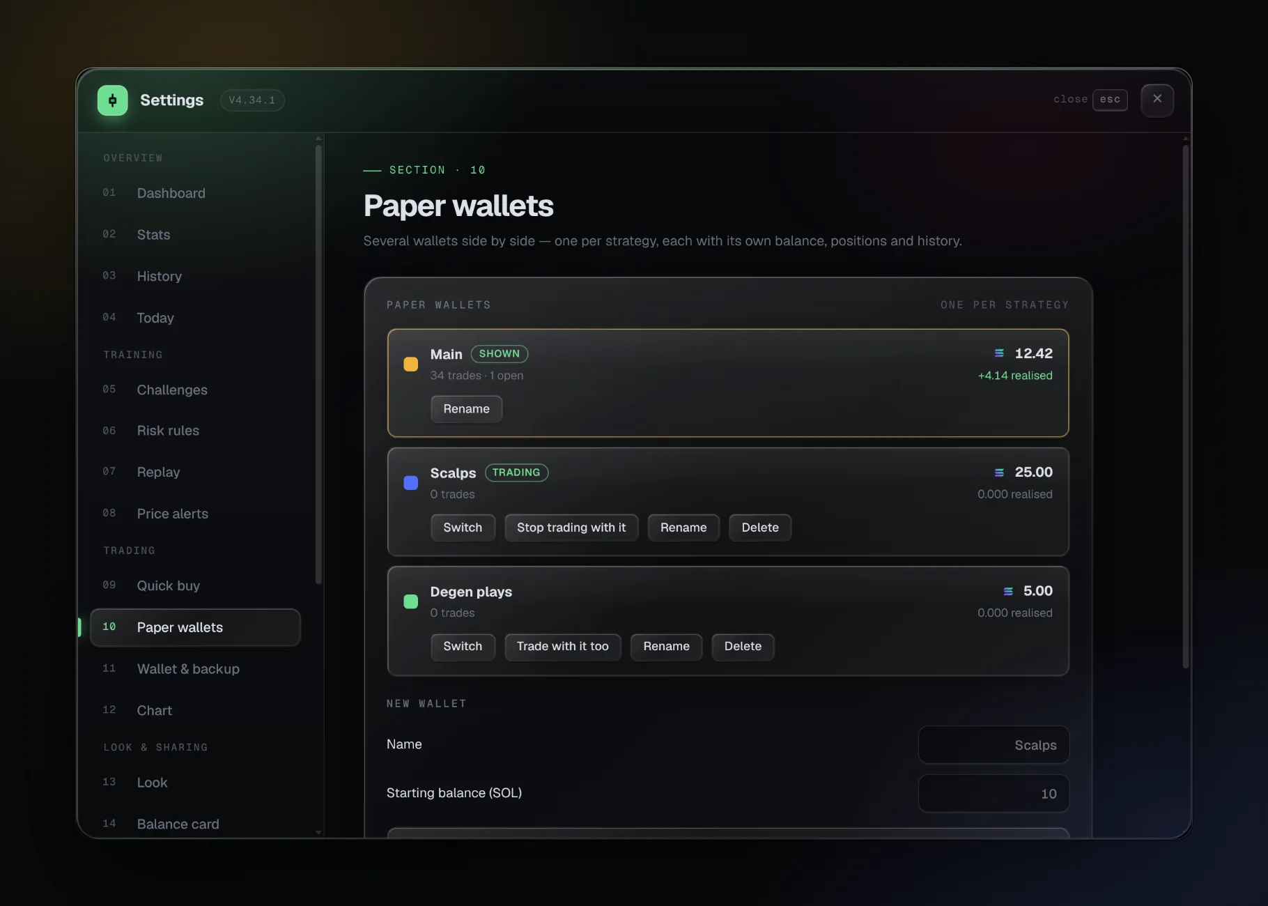Screen dimensions: 1268x906
Task: Open History in the sidebar
Action: point(195,277)
